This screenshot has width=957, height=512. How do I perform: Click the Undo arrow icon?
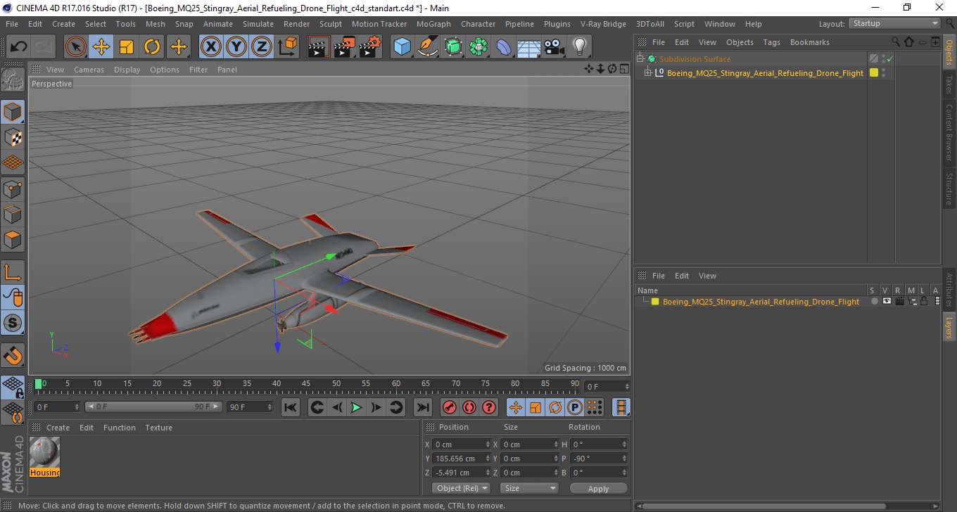pyautogui.click(x=18, y=47)
